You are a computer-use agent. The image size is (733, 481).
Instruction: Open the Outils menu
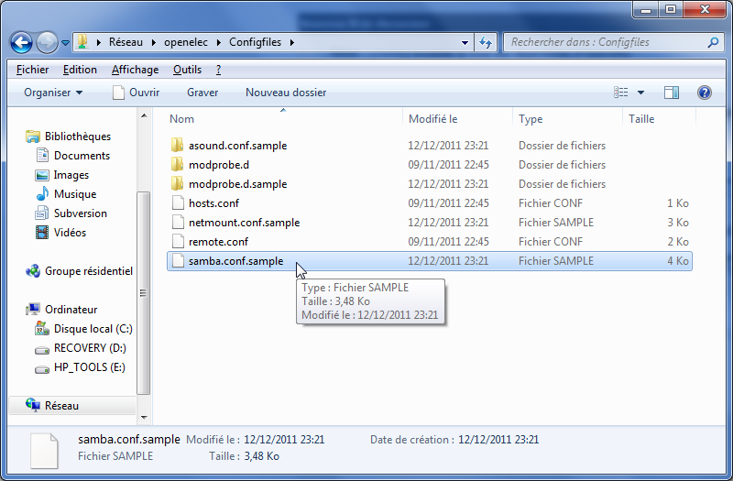187,70
